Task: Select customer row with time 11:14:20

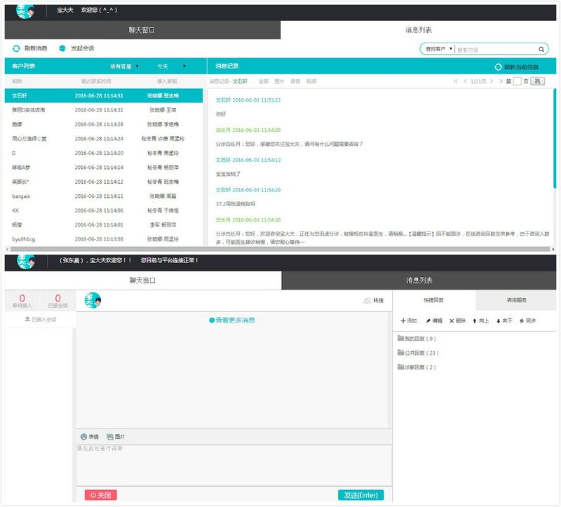Action: [103, 153]
